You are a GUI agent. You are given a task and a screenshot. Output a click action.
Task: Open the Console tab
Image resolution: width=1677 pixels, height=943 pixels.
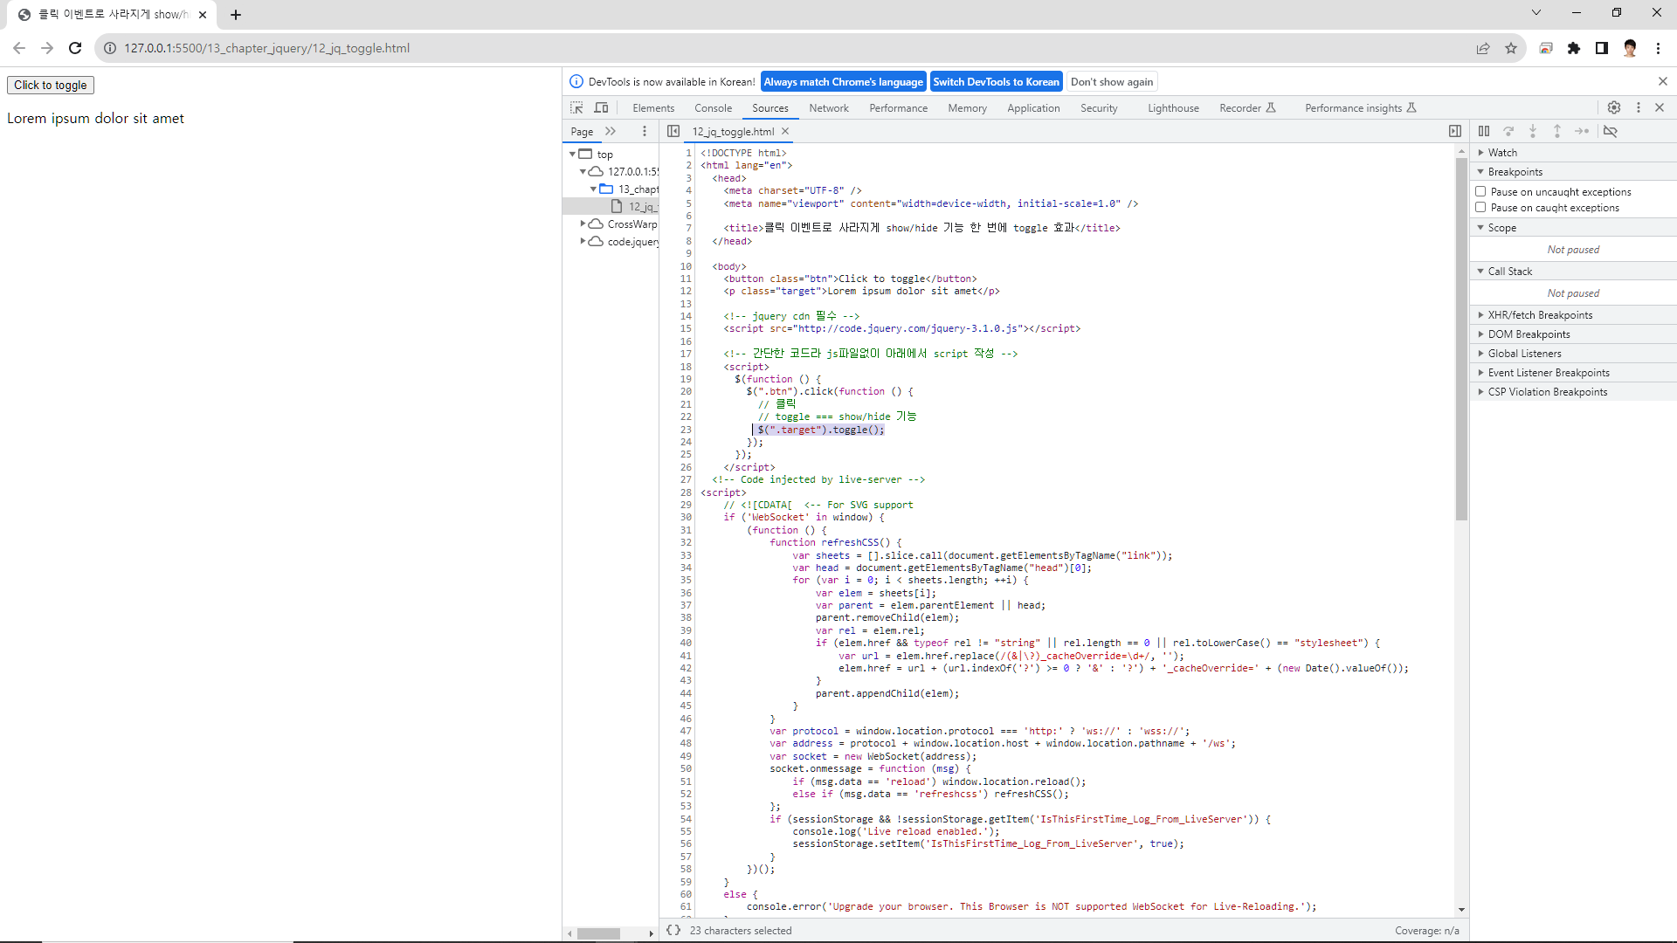pyautogui.click(x=713, y=108)
